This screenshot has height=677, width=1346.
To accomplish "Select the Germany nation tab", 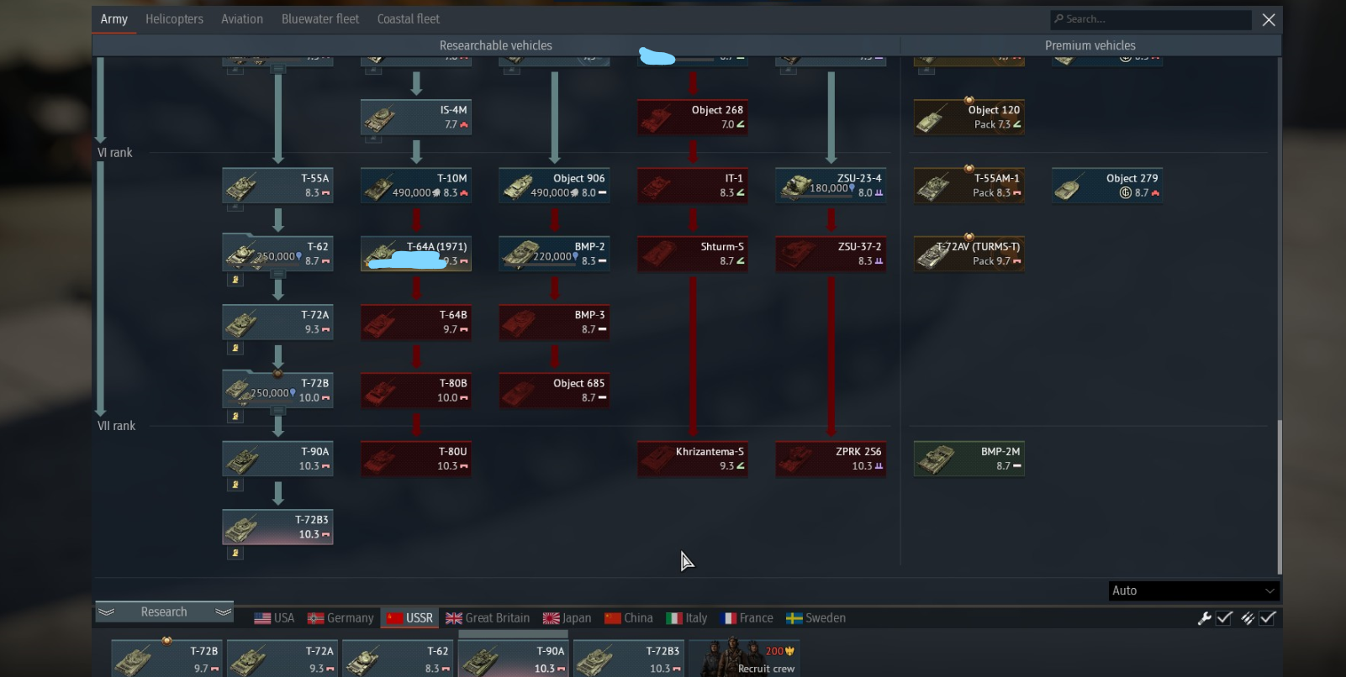I will 340,618.
